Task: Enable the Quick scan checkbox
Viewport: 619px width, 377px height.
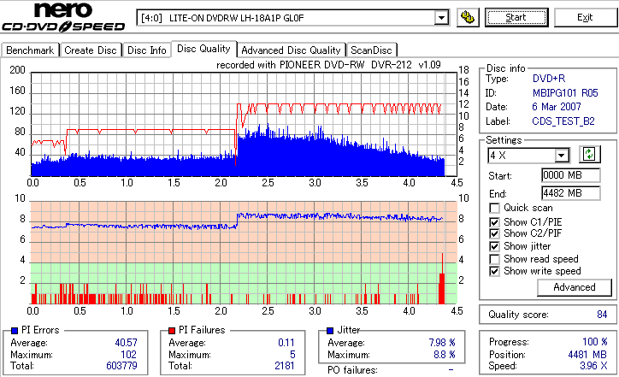Action: (494, 208)
